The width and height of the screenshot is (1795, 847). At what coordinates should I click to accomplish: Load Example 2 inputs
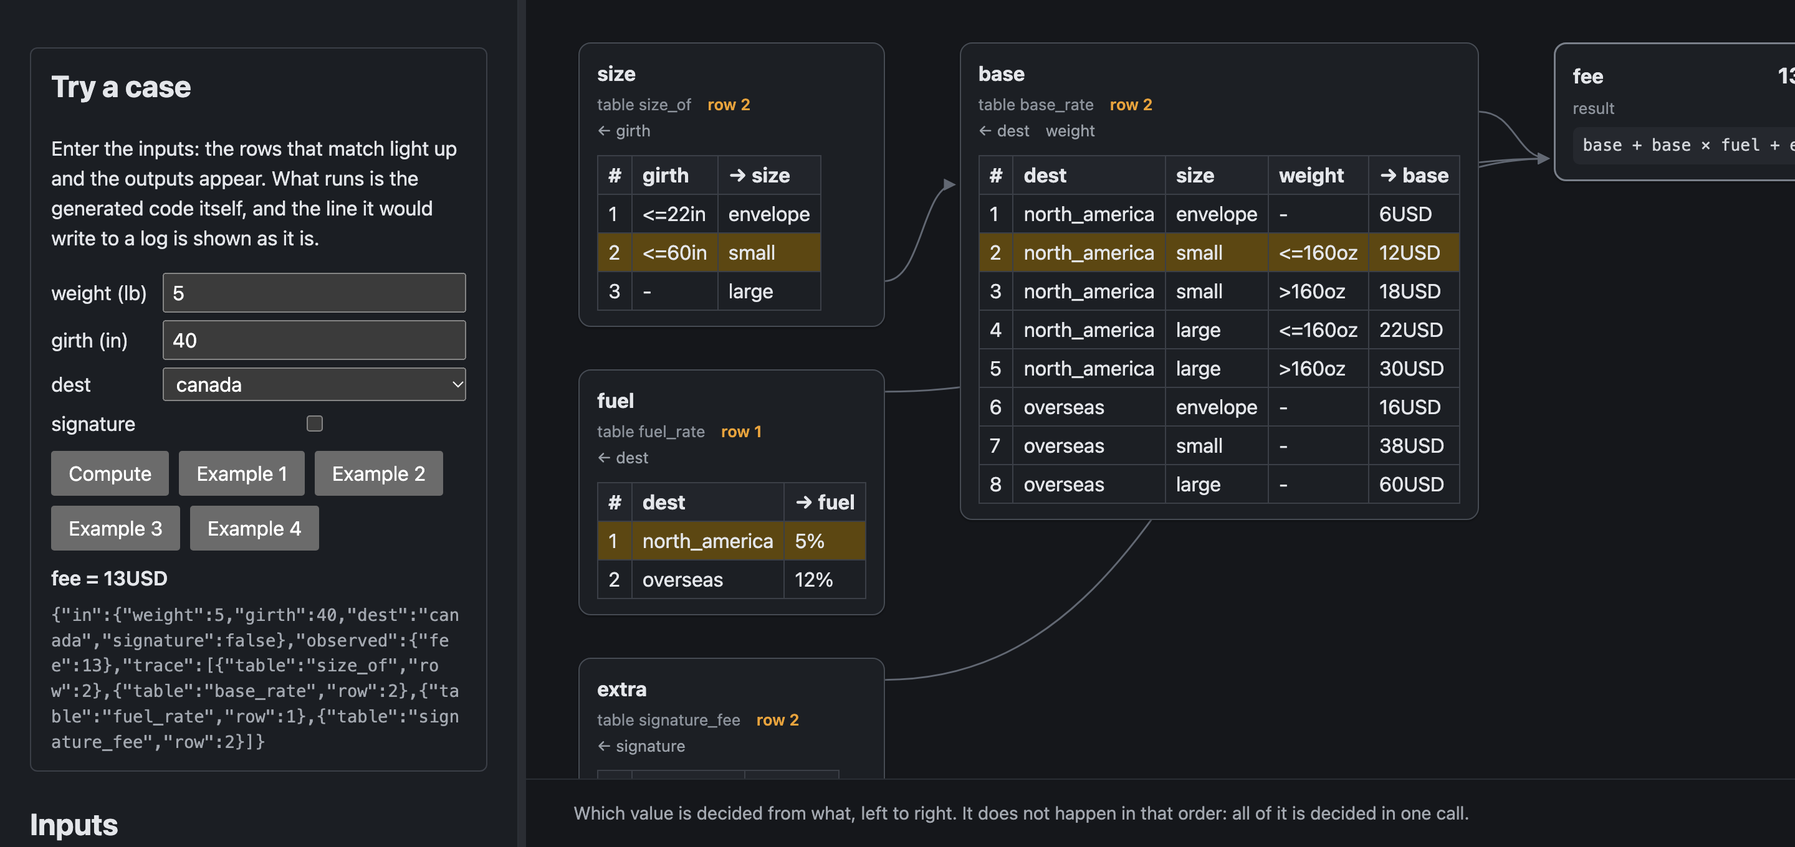click(378, 474)
